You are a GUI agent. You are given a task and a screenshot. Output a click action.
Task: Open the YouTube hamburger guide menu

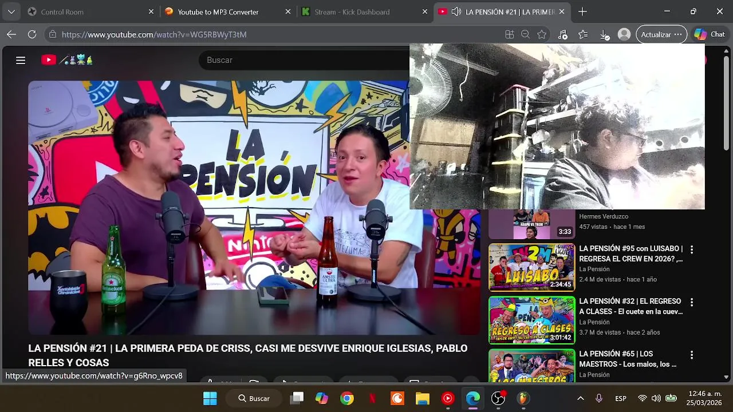click(21, 60)
